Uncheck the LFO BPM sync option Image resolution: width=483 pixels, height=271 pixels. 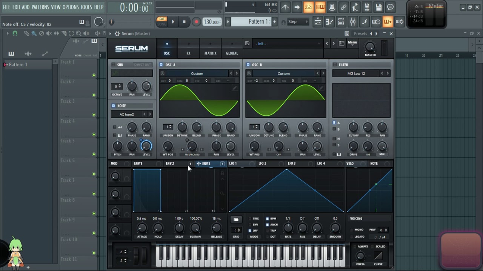tap(267, 219)
